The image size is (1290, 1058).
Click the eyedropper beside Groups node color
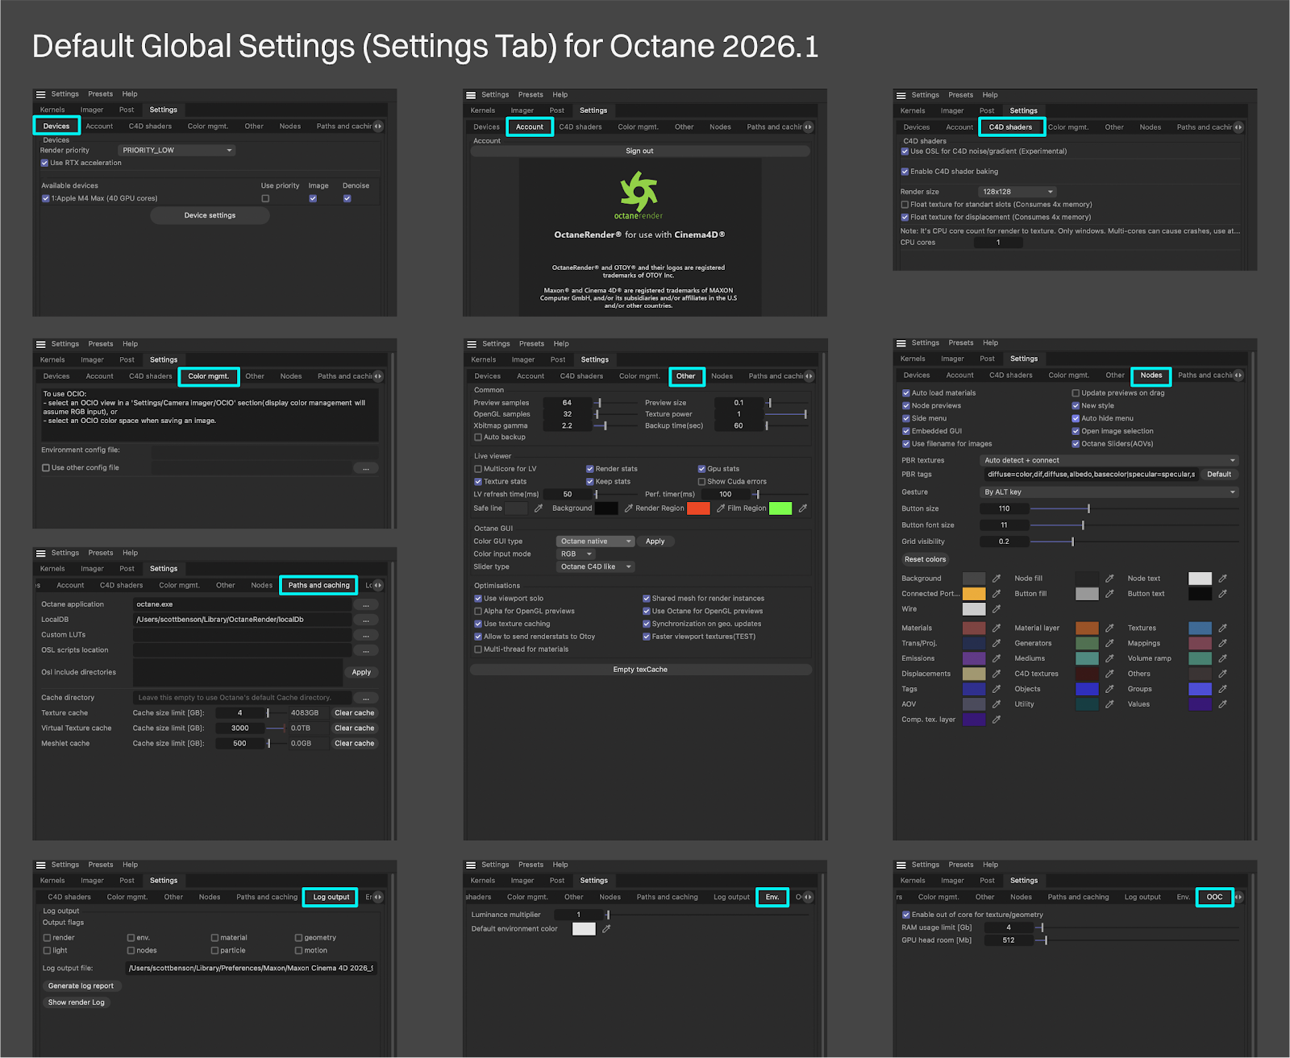pos(1222,689)
